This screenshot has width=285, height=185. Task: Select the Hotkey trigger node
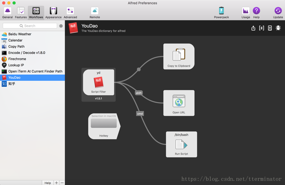tap(104, 126)
